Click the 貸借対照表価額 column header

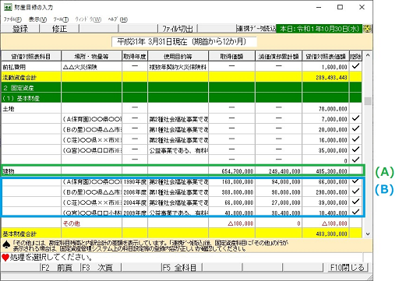click(326, 56)
